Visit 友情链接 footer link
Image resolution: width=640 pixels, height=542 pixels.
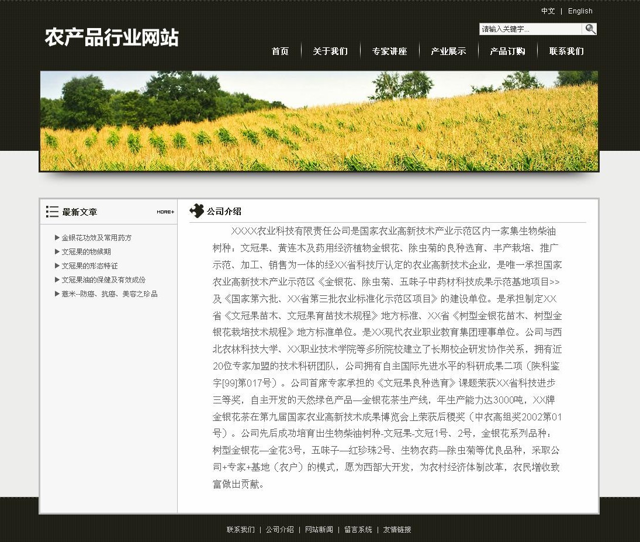coord(397,530)
